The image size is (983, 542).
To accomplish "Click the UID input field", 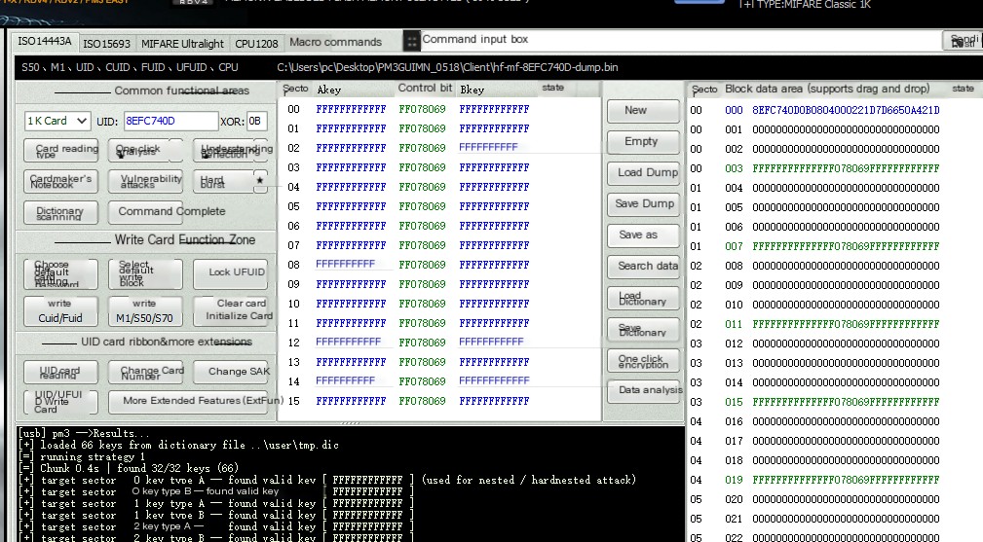I will [x=170, y=121].
